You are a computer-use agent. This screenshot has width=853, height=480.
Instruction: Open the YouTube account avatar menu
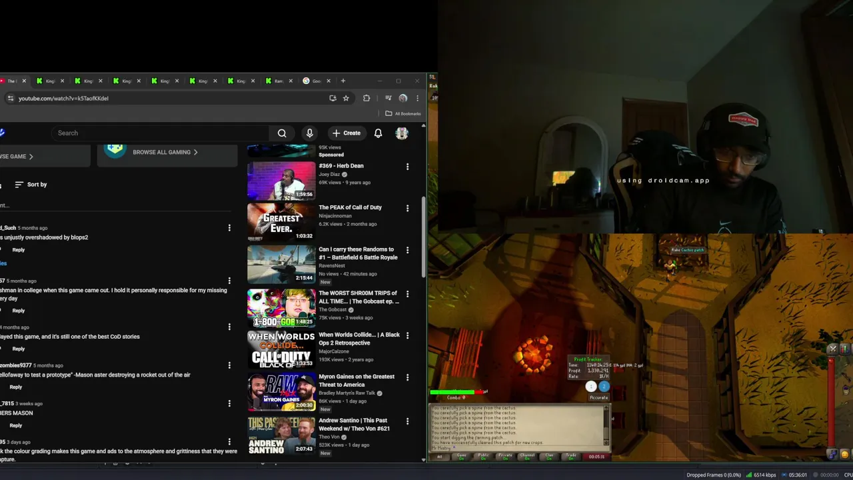[402, 133]
